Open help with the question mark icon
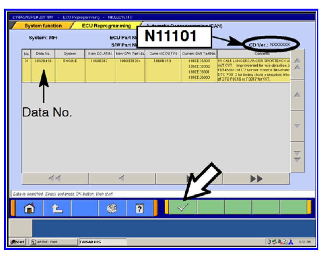This screenshot has height=256, width=324. tap(140, 209)
